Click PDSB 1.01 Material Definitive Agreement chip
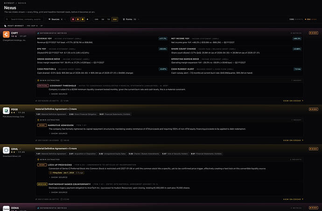322x211 pixels. tap(51, 114)
